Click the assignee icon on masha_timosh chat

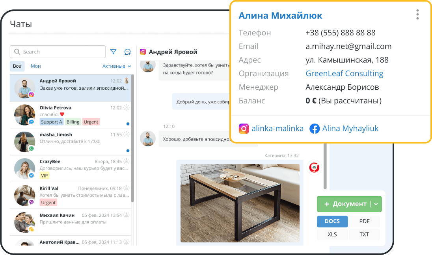click(127, 134)
